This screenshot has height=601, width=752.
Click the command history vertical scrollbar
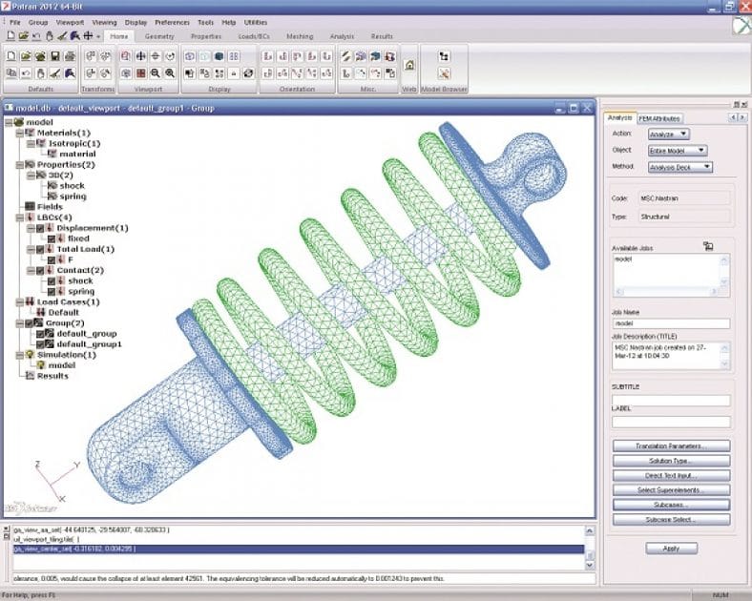click(590, 548)
